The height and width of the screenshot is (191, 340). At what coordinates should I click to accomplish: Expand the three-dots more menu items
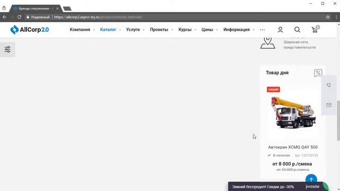coord(262,30)
